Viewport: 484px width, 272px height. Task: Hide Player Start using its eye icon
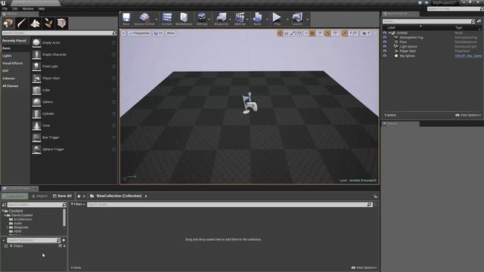click(x=385, y=51)
